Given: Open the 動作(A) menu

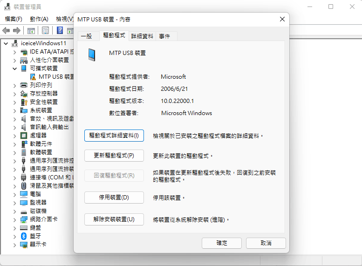Looking at the screenshot, I should [39, 19].
